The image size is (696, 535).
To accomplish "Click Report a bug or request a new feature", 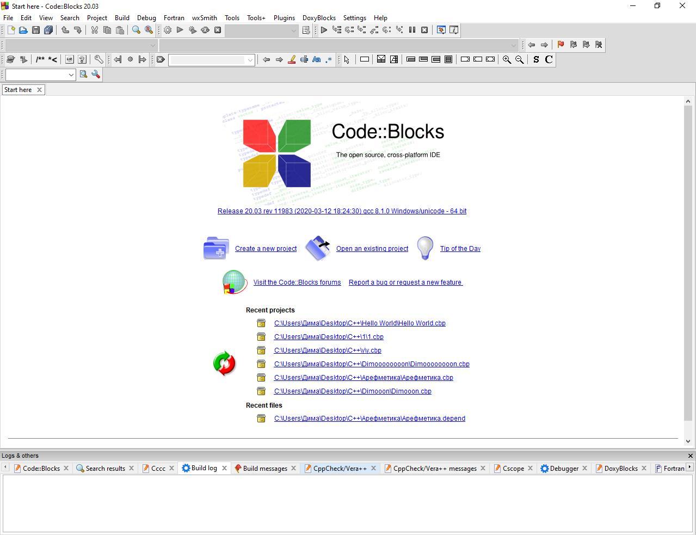I will [x=405, y=282].
